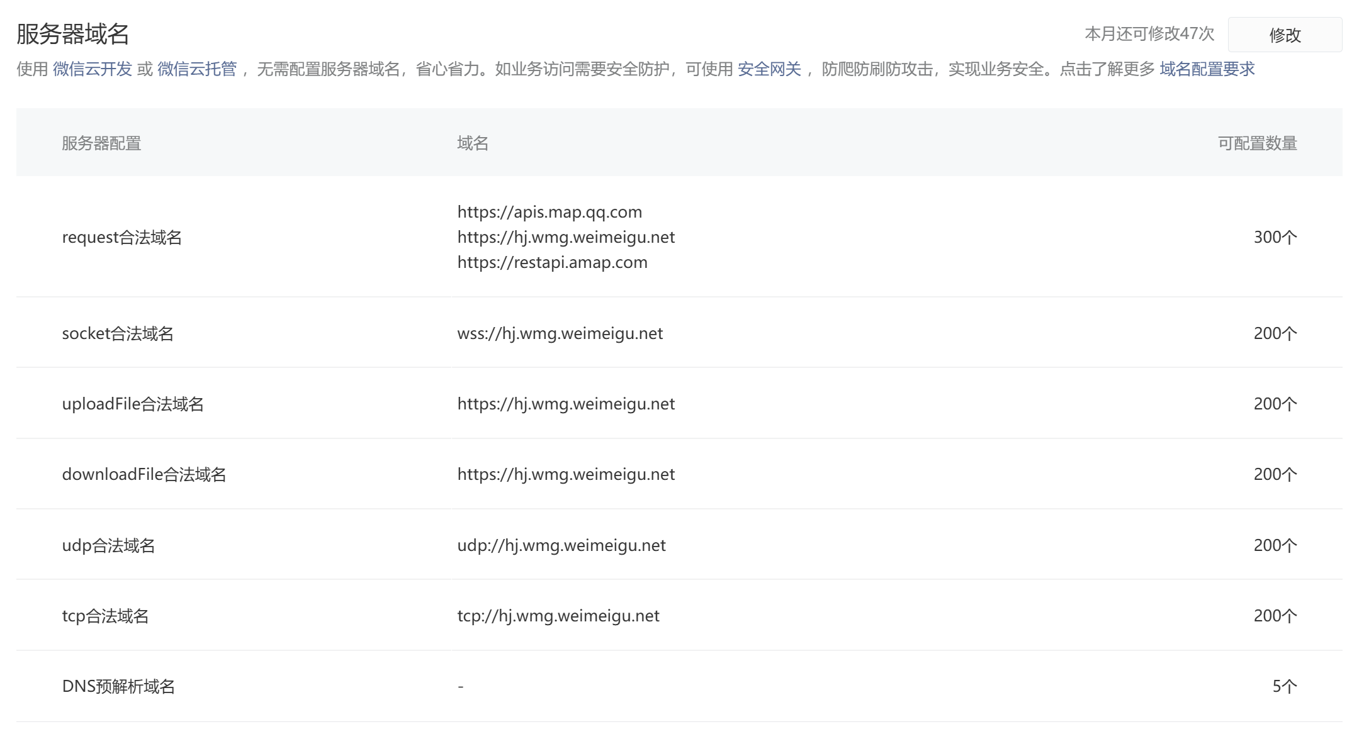The image size is (1364, 739).
Task: Open the 域名配置要求 link
Action: click(x=1207, y=69)
